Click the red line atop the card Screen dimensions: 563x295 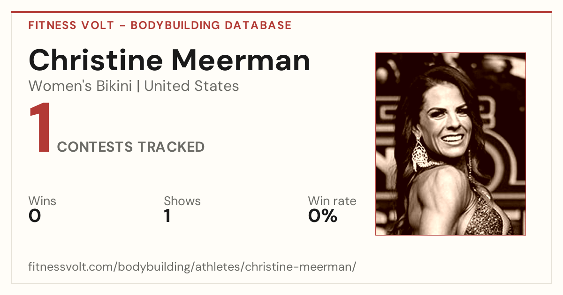(x=281, y=12)
